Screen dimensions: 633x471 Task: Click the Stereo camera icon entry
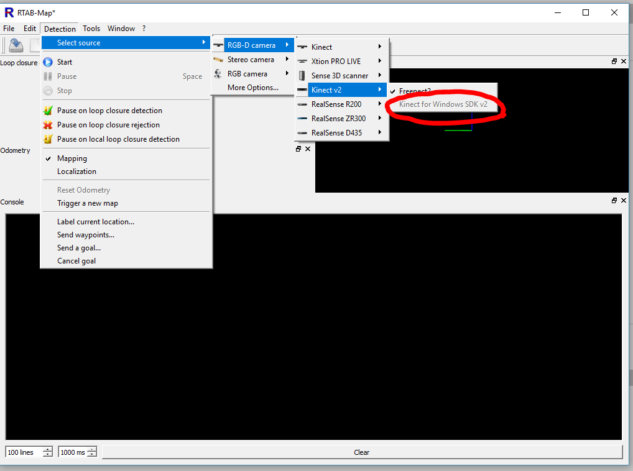[x=218, y=60]
